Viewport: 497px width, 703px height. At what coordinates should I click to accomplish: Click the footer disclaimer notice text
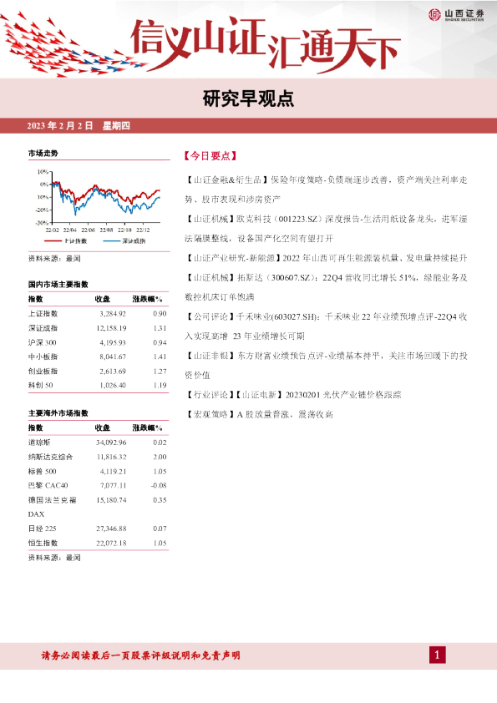pos(140,655)
